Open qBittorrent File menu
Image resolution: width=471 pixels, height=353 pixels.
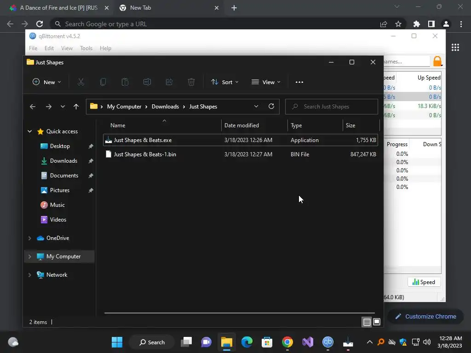tap(33, 48)
